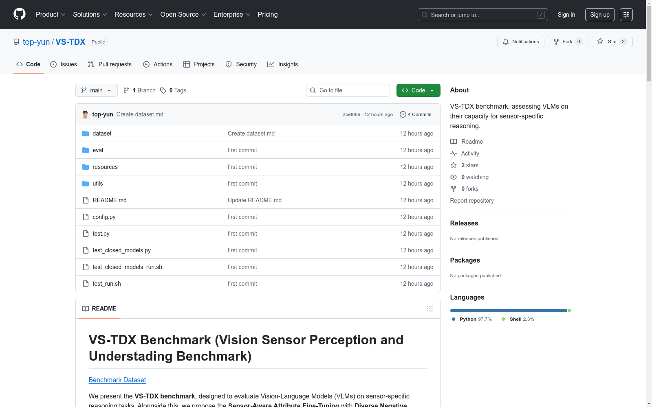Click commit hash 25ef089
Viewport: 652px width, 407px height.
click(x=351, y=114)
